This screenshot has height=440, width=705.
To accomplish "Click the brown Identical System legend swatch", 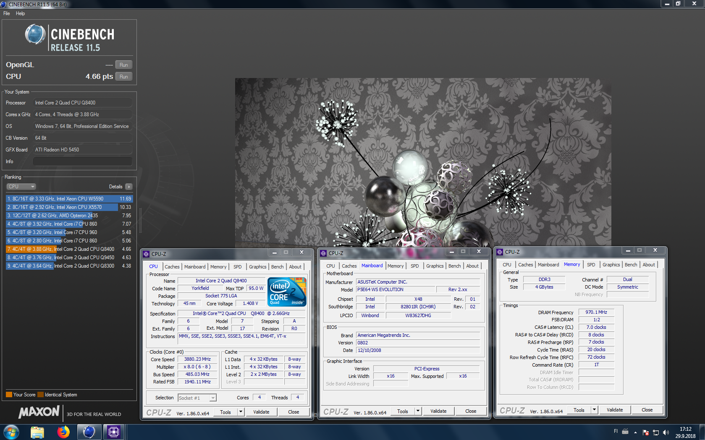I will tap(40, 395).
